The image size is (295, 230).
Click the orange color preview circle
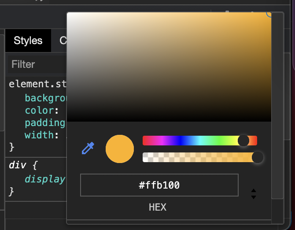pyautogui.click(x=119, y=149)
